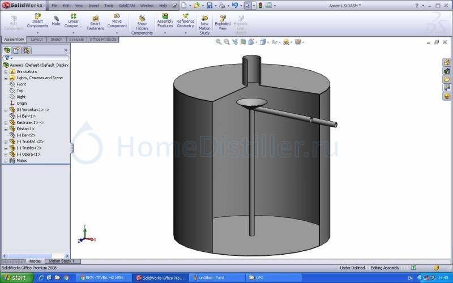453x283 pixels.
Task: Switch to the Layout tab
Action: pos(37,39)
